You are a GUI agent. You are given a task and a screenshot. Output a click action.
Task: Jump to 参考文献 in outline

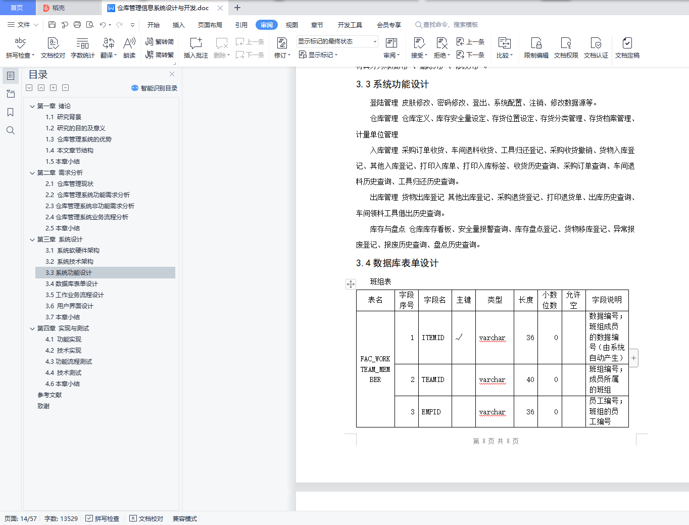pyautogui.click(x=50, y=395)
